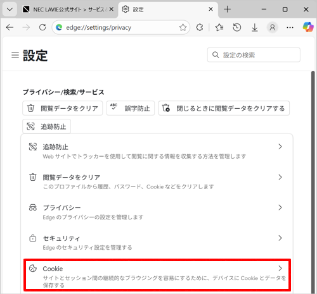This screenshot has height=294, width=317.
Task: Click the magnifier icon in settings search
Action: [x=216, y=55]
